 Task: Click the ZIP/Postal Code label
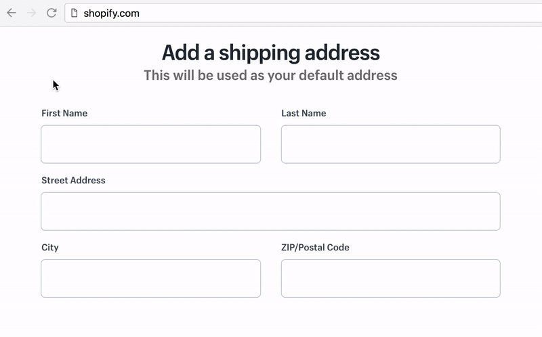(315, 248)
